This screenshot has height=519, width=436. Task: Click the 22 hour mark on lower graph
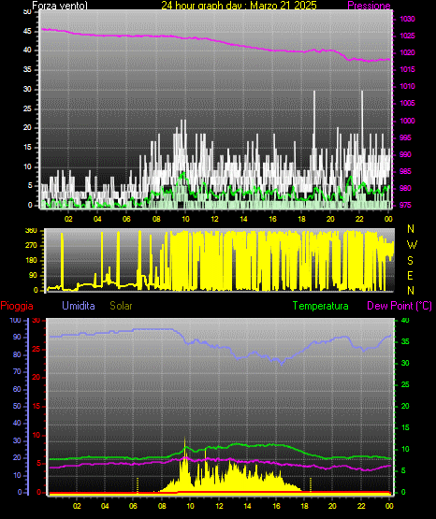pos(361,506)
